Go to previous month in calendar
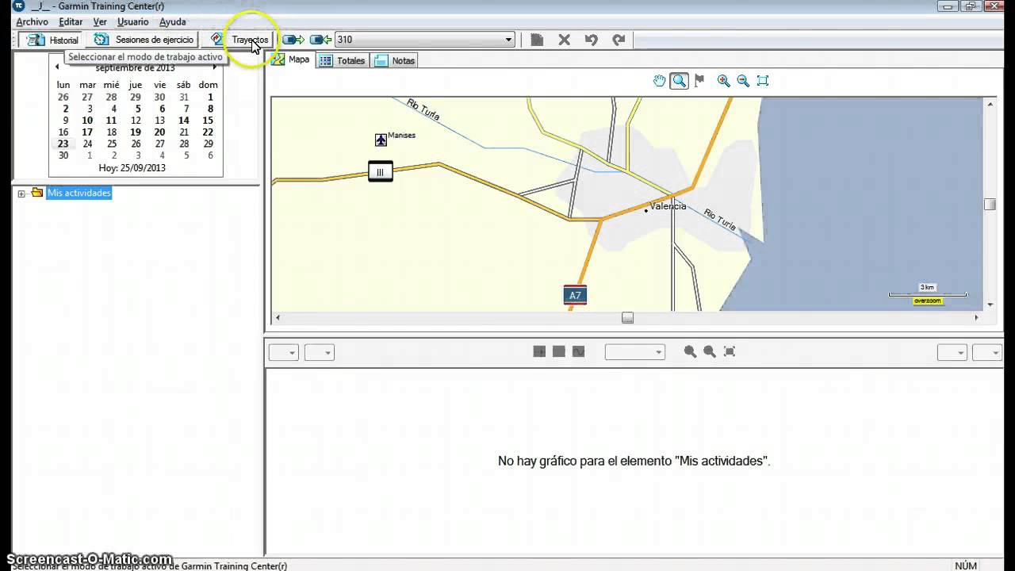 57,67
